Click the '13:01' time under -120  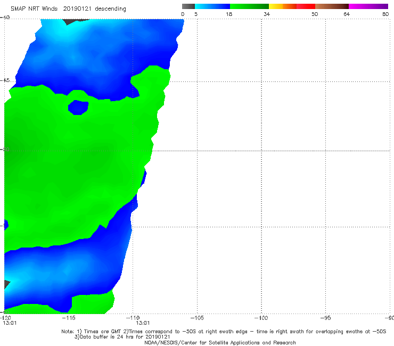(10, 323)
